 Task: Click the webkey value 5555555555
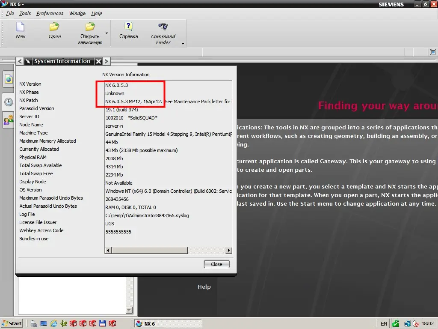tap(118, 232)
